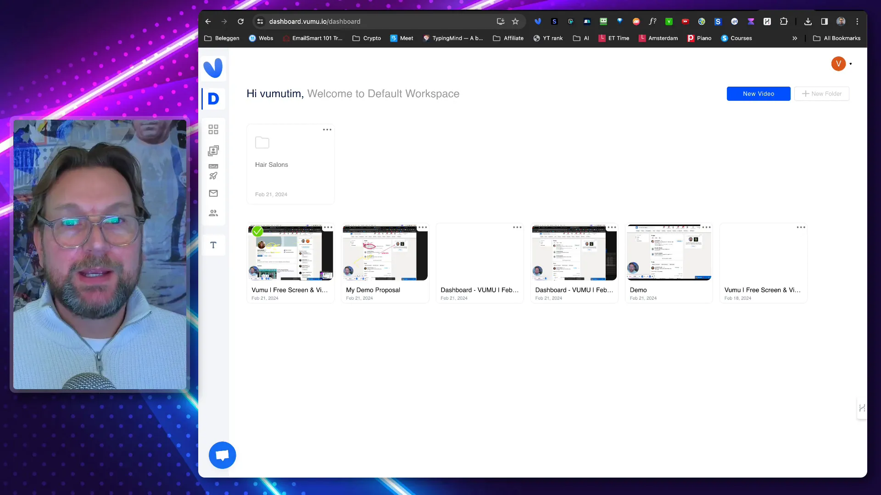
Task: Click the Vumu logo in the sidebar
Action: [x=213, y=68]
